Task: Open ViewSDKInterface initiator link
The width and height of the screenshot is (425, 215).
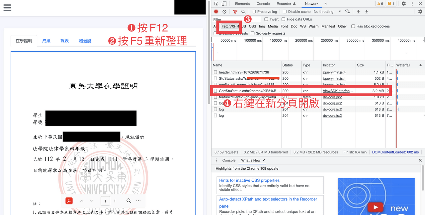Action: (338, 91)
